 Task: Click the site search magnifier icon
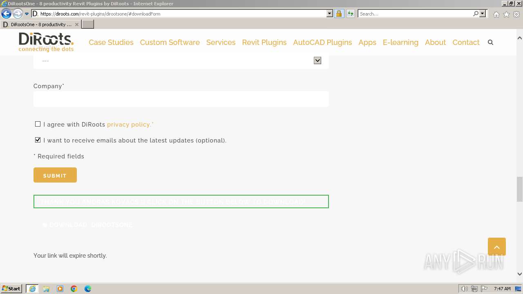click(490, 42)
